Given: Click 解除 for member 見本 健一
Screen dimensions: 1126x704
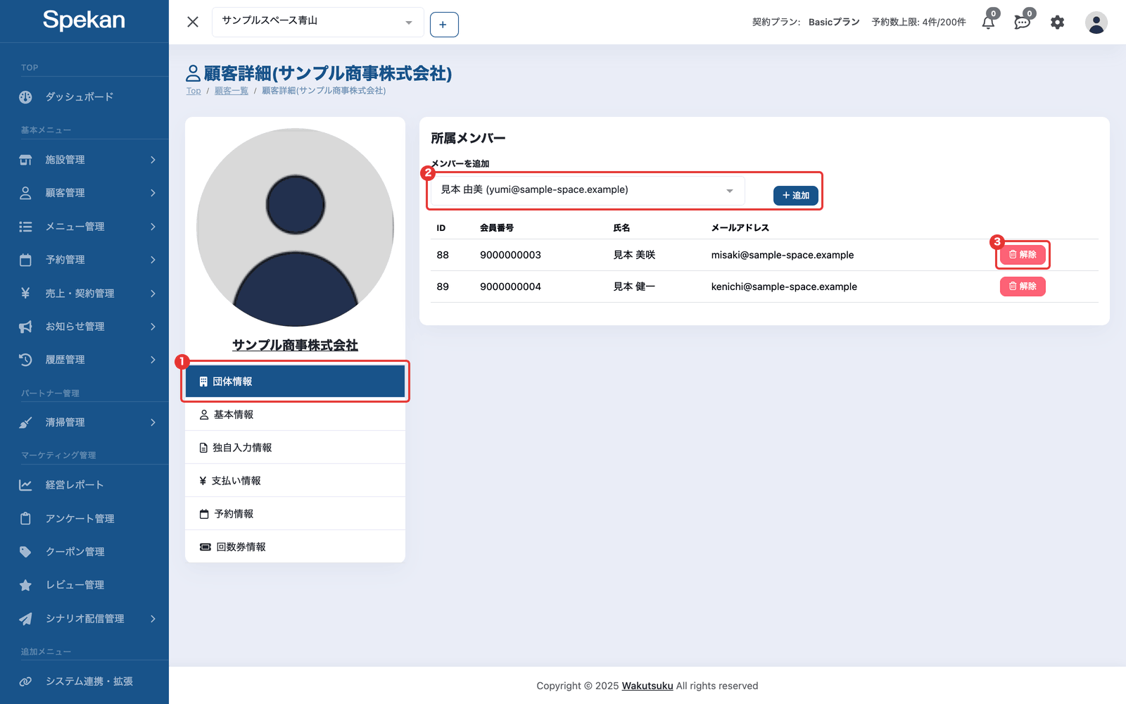Looking at the screenshot, I should click(1023, 287).
